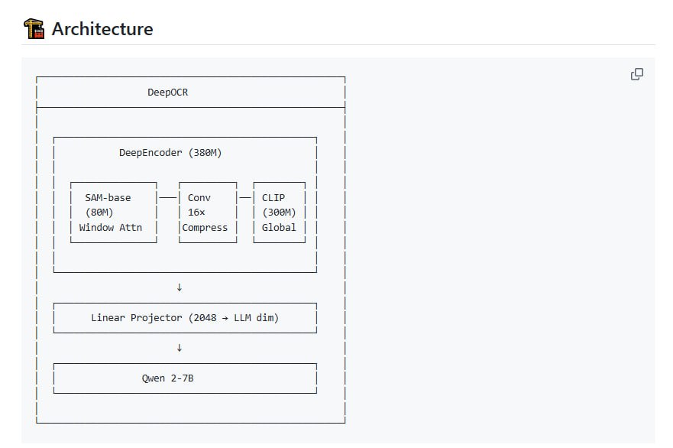Screen dimensions: 673x448
Task: Click the Global label in CLIP box
Action: tap(279, 227)
